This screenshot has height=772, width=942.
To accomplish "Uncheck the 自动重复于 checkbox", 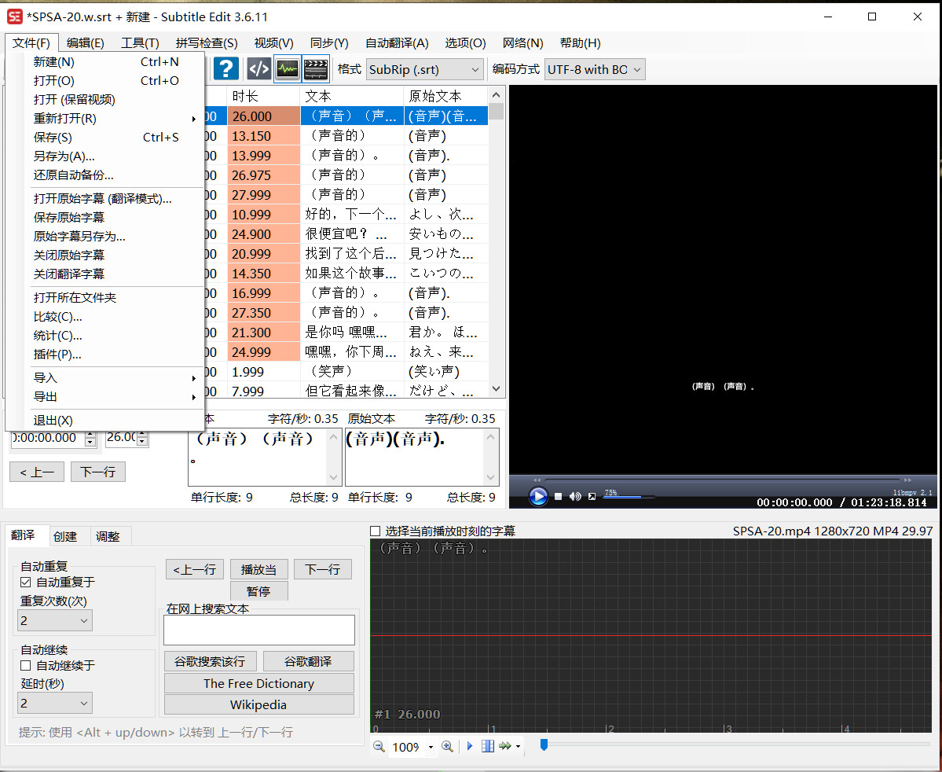I will [26, 583].
